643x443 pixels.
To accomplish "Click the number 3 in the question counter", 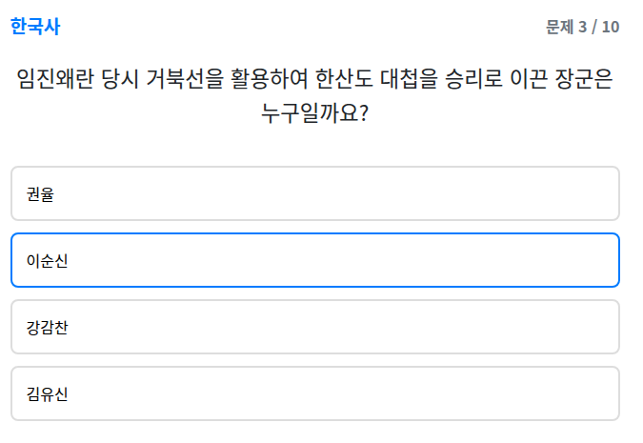I will click(582, 27).
